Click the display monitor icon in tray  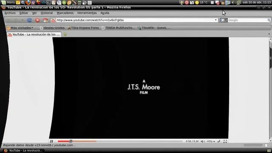(x=181, y=3)
